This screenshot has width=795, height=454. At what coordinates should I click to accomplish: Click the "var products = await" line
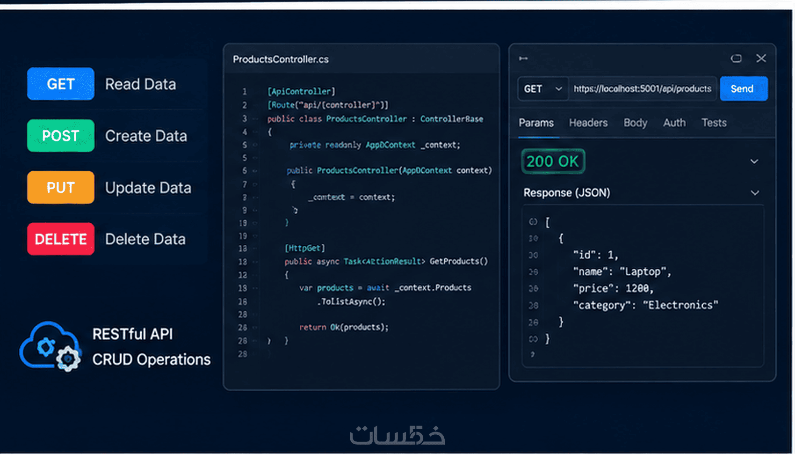pos(385,288)
